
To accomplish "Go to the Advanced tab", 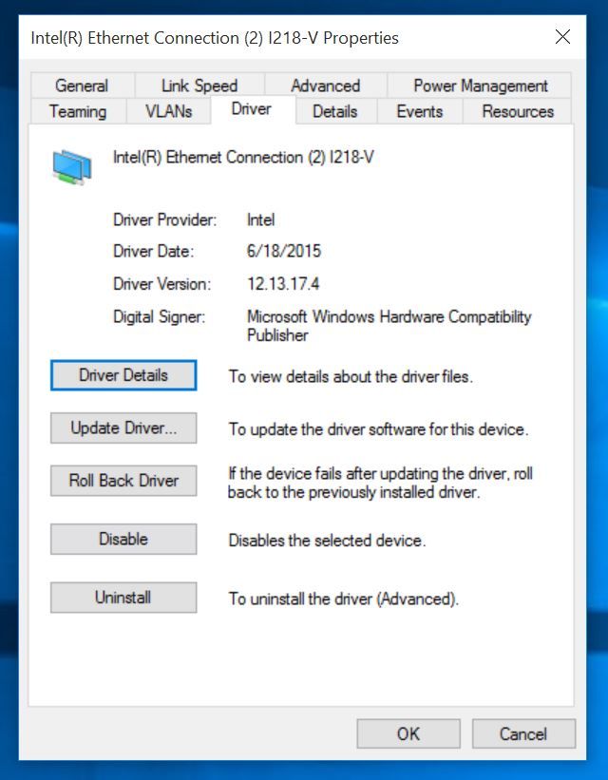I will pyautogui.click(x=326, y=86).
